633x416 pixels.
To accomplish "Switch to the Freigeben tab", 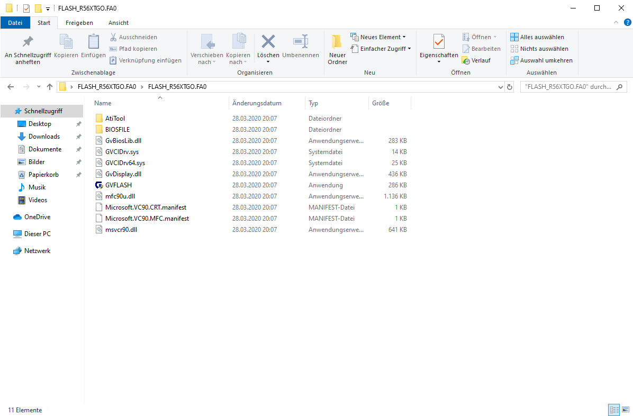I will [x=79, y=23].
